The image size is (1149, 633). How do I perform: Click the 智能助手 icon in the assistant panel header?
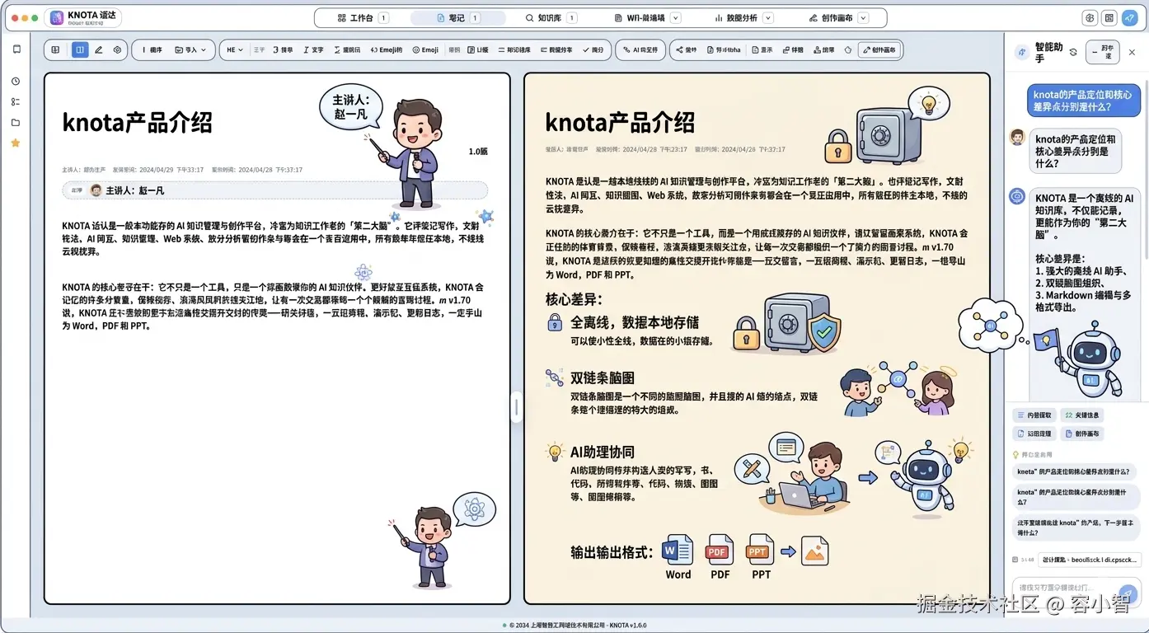1022,52
